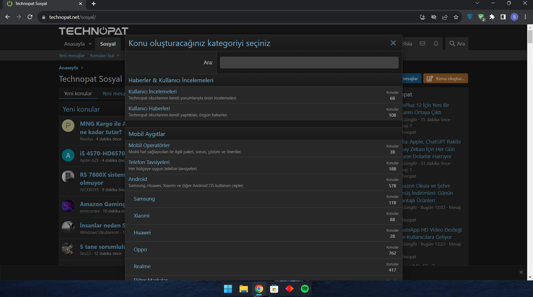
Task: Open the green shield extension with badge
Action: click(481, 17)
